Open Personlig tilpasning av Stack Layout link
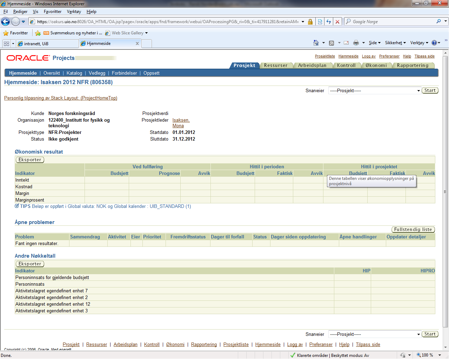 pyautogui.click(x=61, y=98)
